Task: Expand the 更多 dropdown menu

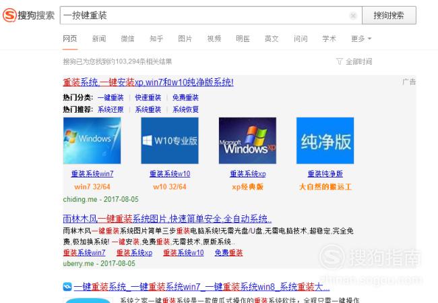Action: coord(361,38)
